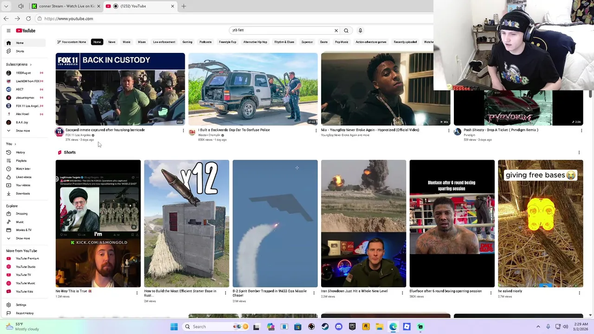Reload the page in the browser
The image size is (594, 334).
28,19
